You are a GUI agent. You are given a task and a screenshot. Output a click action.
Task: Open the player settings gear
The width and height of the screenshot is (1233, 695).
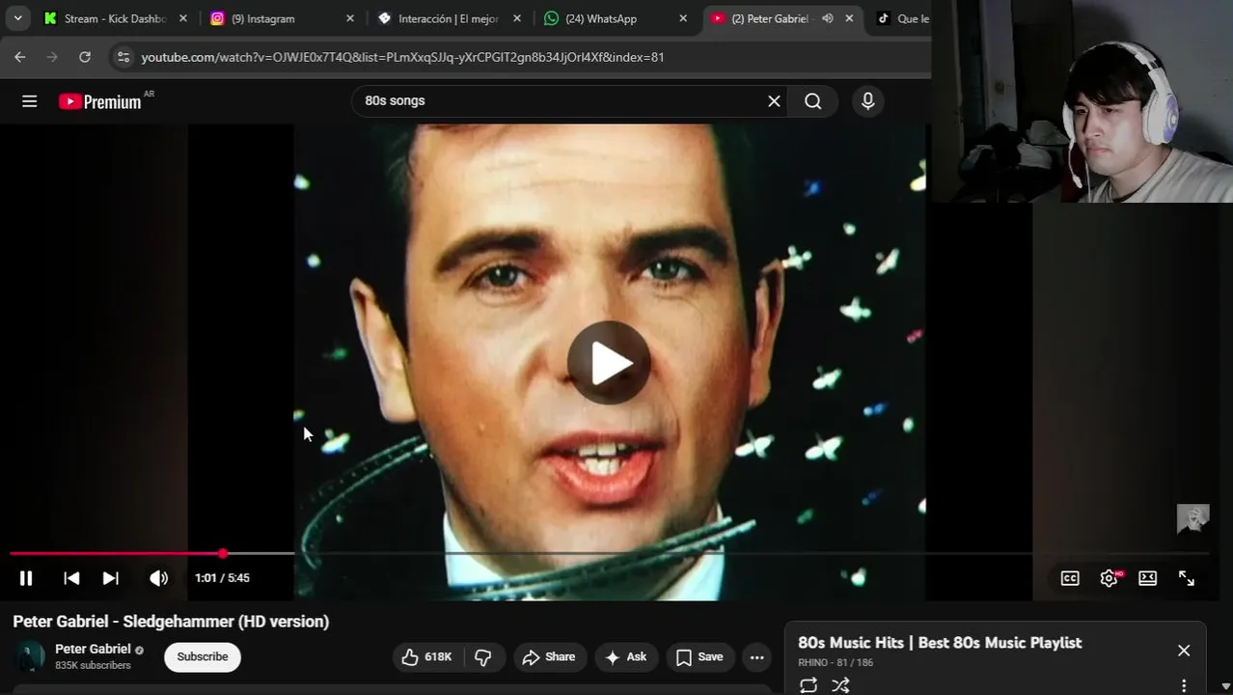pos(1110,578)
